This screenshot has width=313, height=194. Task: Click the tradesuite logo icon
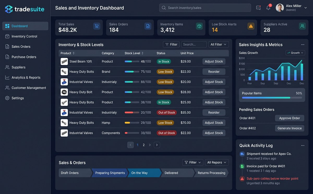(9, 9)
